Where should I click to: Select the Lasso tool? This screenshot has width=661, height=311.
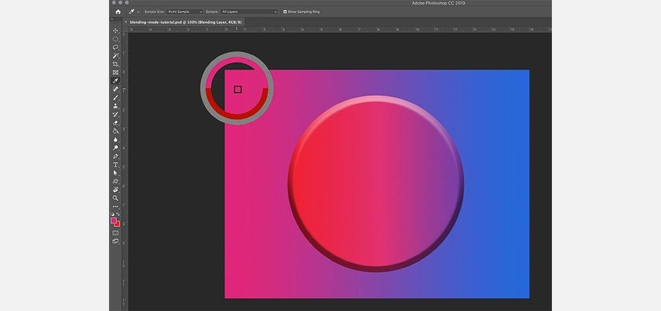pos(116,48)
